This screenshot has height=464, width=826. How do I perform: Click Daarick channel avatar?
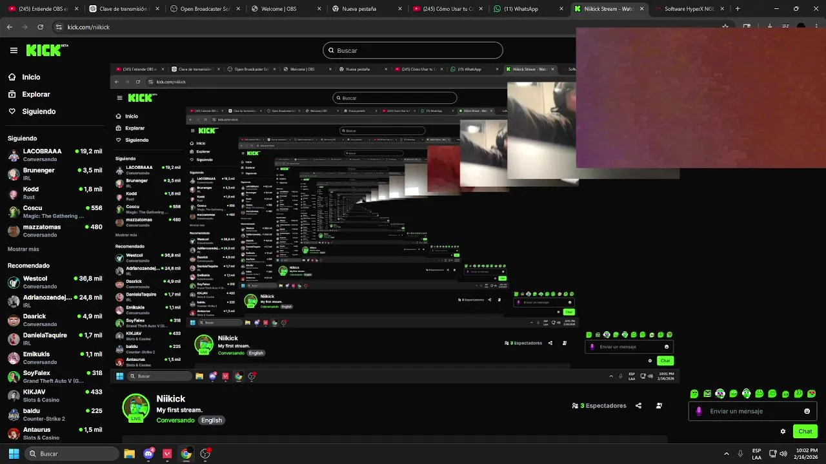coord(14,320)
